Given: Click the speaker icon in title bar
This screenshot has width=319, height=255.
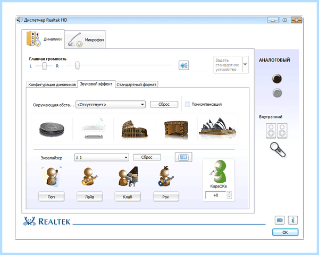Looking at the screenshot, I should 19,20.
